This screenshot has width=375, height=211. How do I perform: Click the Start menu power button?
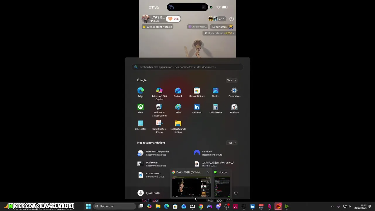click(x=236, y=193)
